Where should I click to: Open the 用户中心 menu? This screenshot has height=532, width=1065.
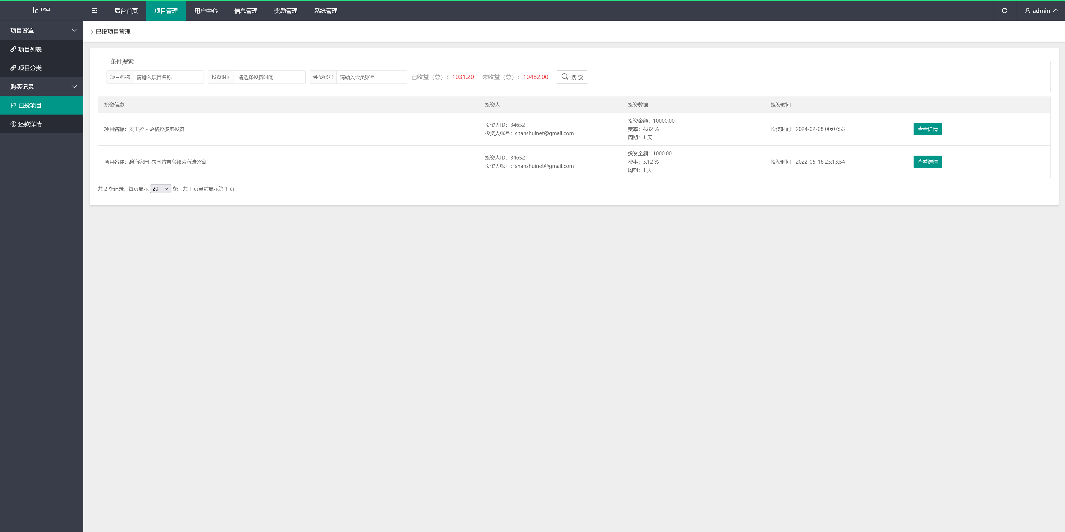click(x=206, y=11)
